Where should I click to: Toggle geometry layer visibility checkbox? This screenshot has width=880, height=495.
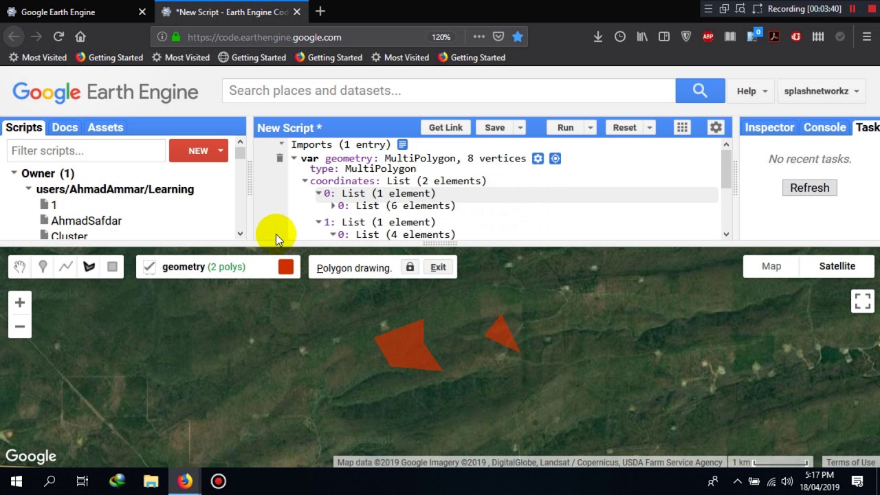(149, 267)
